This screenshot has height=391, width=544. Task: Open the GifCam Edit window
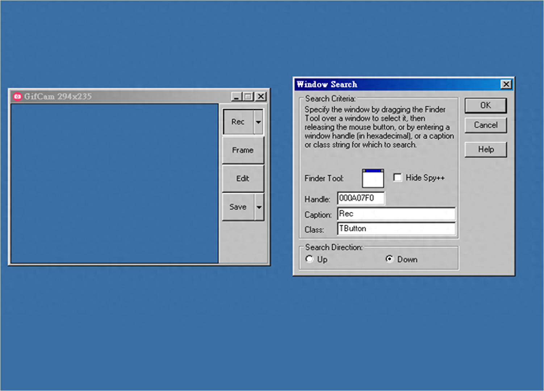point(243,178)
